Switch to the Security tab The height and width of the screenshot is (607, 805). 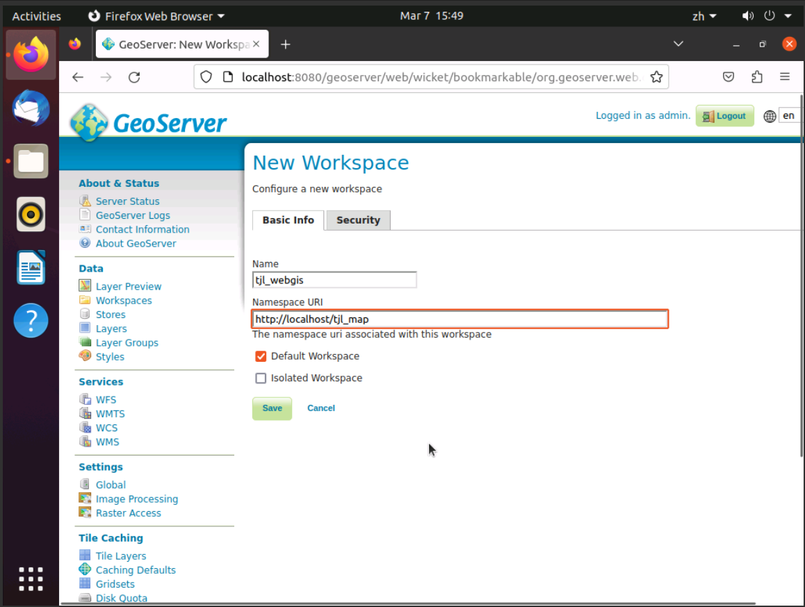(358, 220)
